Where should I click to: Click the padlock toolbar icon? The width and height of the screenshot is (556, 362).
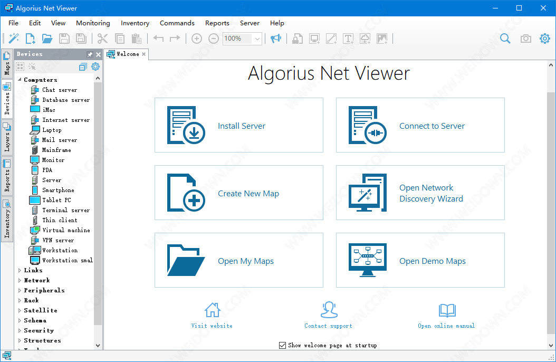(297, 39)
